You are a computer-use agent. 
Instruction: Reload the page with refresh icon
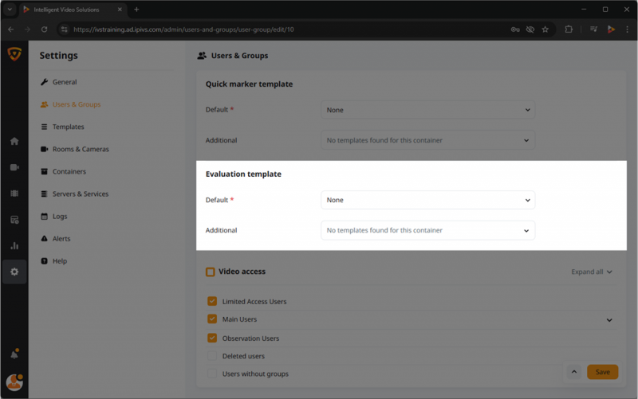coord(45,29)
